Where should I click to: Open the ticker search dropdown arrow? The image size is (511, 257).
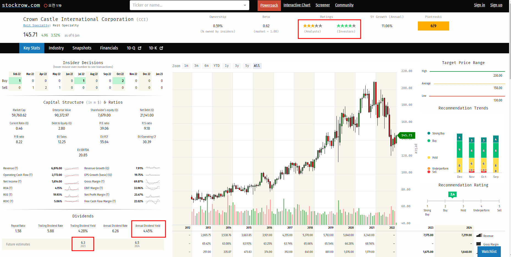[x=245, y=5]
